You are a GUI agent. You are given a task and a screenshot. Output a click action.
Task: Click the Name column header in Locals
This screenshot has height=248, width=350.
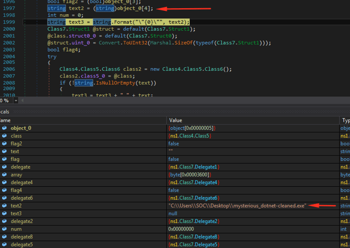[83, 120]
